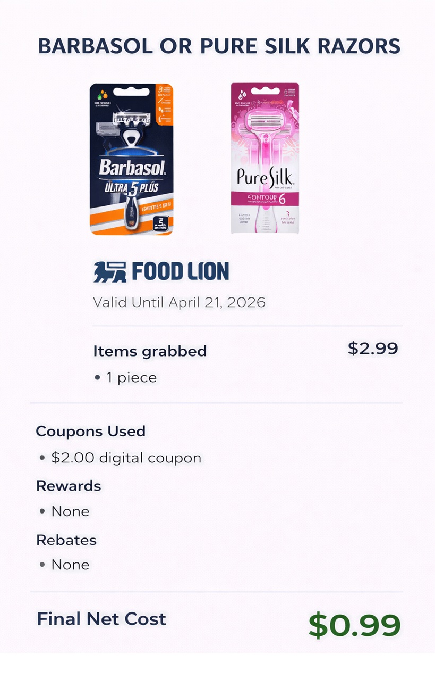Click the Food Lion lion logo icon
This screenshot has width=435, height=679.
110,272
